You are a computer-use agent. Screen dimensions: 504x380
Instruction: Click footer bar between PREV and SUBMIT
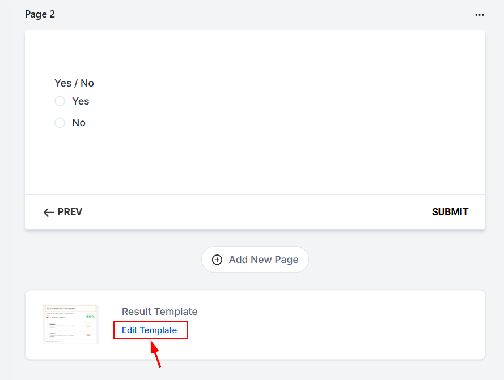tap(255, 213)
